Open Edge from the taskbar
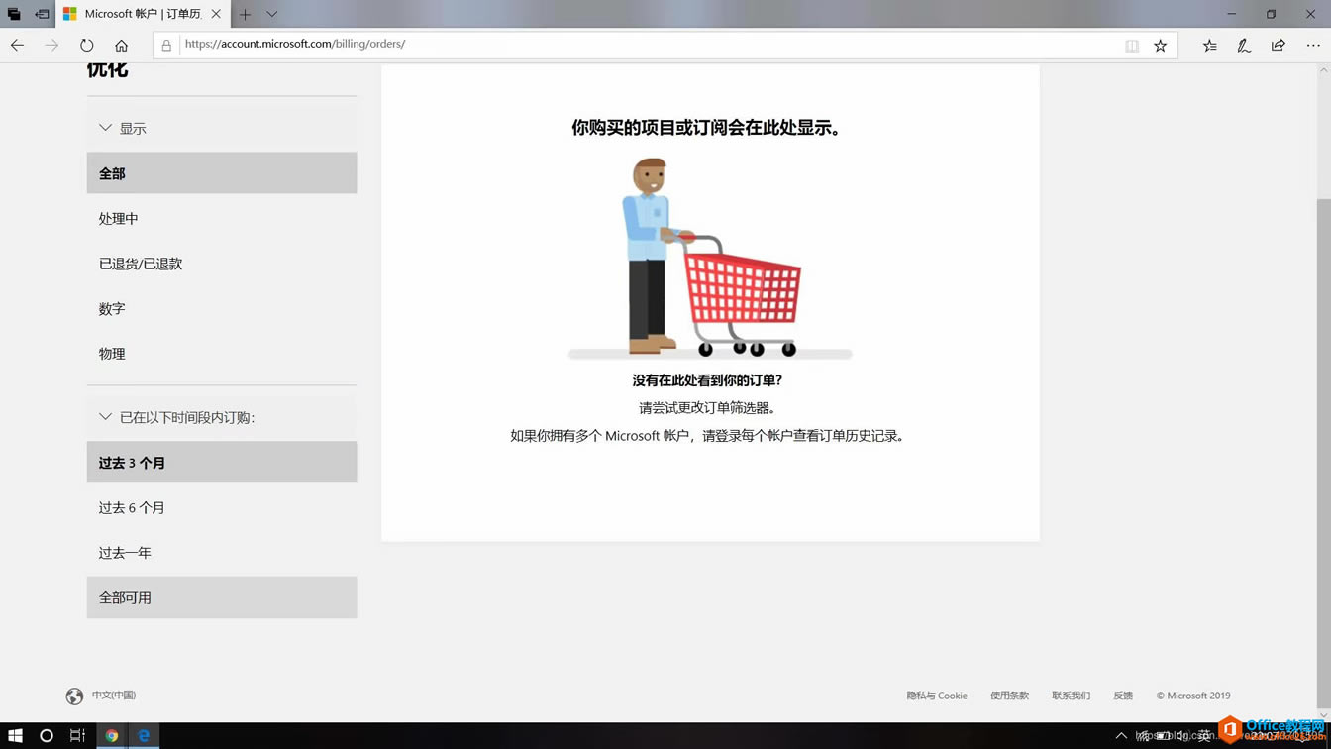 [x=144, y=735]
